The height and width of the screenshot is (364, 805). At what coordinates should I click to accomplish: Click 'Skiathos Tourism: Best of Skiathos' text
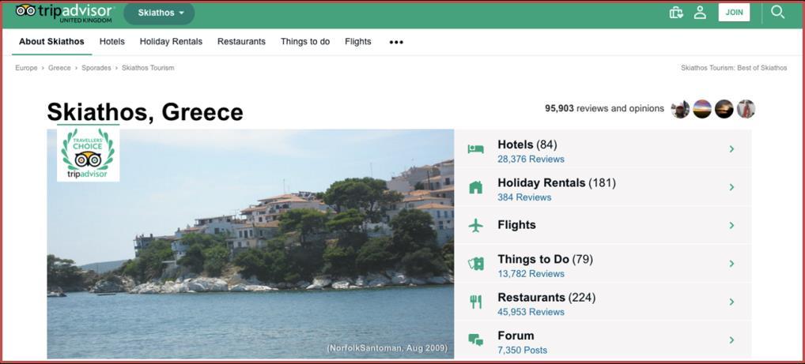click(734, 68)
